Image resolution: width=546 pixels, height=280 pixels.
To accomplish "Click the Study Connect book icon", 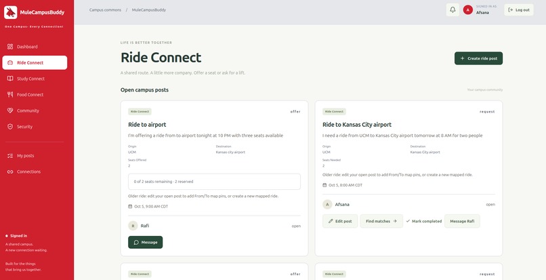I will pos(10,79).
